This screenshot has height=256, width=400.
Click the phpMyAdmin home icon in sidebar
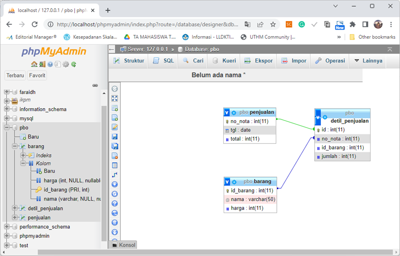pyautogui.click(x=34, y=64)
